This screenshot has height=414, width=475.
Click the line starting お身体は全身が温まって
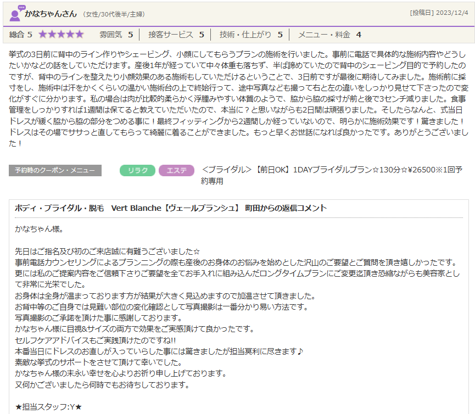(x=165, y=296)
